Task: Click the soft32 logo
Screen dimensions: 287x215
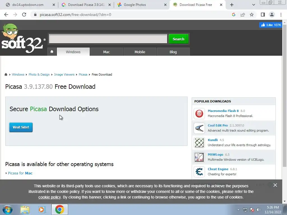Action: pyautogui.click(x=23, y=39)
